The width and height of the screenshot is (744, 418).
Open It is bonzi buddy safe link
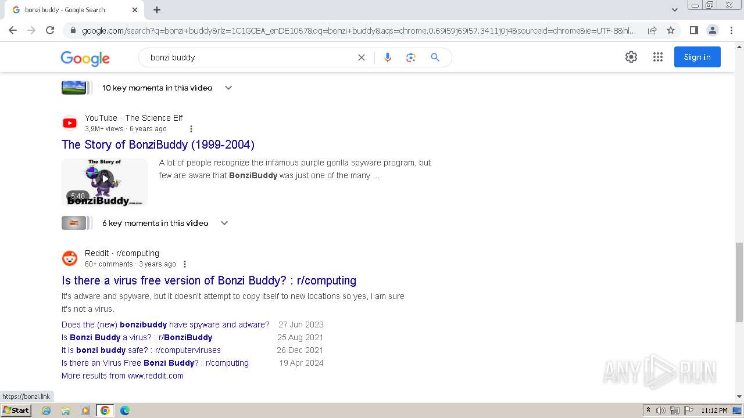(141, 350)
